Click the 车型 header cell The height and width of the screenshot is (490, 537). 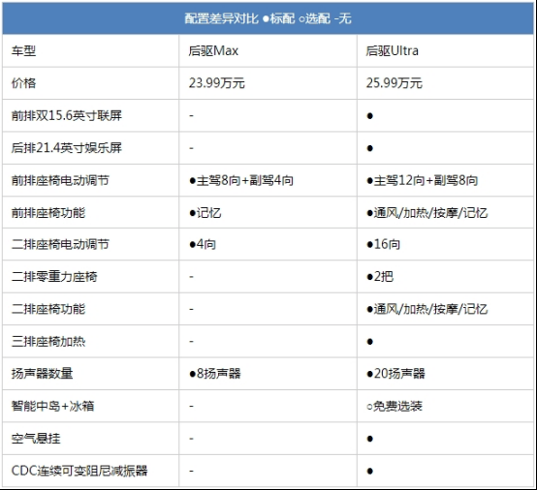(23, 51)
